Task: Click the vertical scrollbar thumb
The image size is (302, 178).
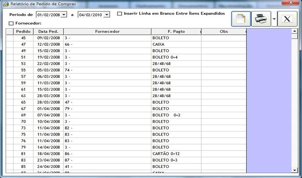Action: (295, 36)
